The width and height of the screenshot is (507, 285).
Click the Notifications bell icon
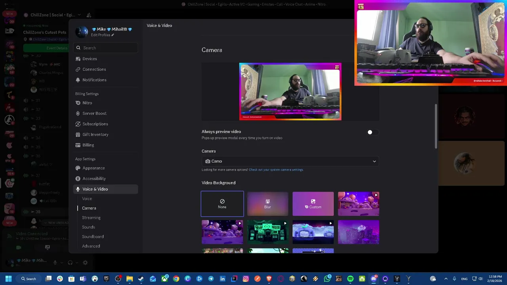click(78, 80)
